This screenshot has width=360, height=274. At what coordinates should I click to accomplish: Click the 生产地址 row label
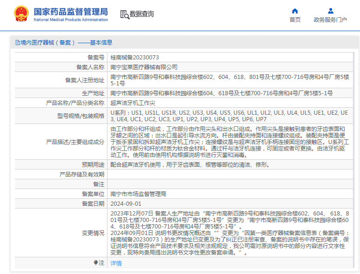tap(93, 93)
